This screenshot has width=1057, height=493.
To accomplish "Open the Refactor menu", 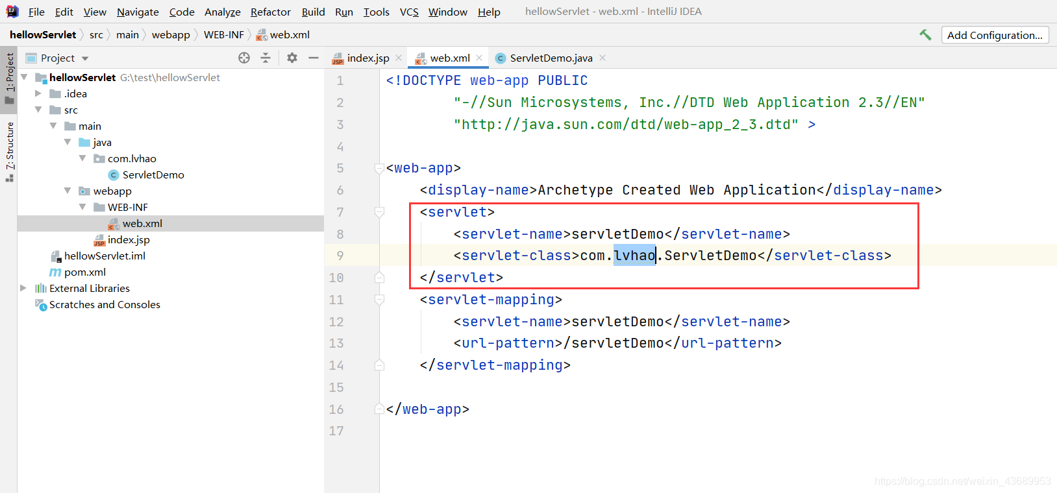I will pos(271,12).
